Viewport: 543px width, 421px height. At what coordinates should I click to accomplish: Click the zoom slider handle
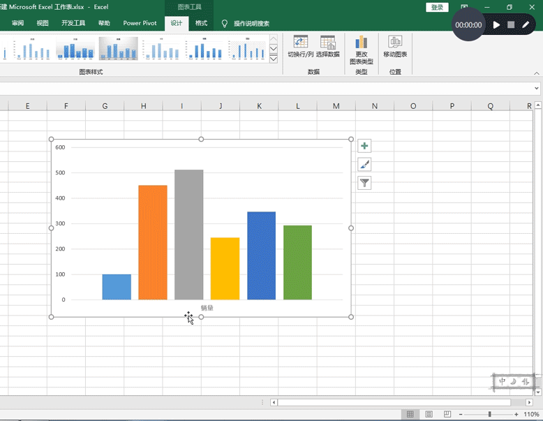[x=489, y=415]
